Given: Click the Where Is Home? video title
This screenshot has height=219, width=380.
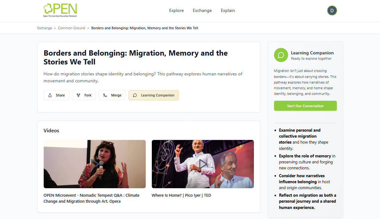Looking at the screenshot, I should pos(181,195).
